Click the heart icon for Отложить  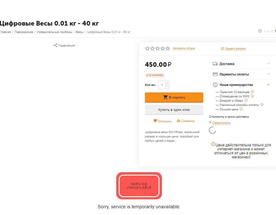coord(155,121)
